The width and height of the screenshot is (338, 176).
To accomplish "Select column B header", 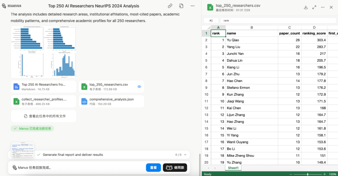I will coord(252,27).
